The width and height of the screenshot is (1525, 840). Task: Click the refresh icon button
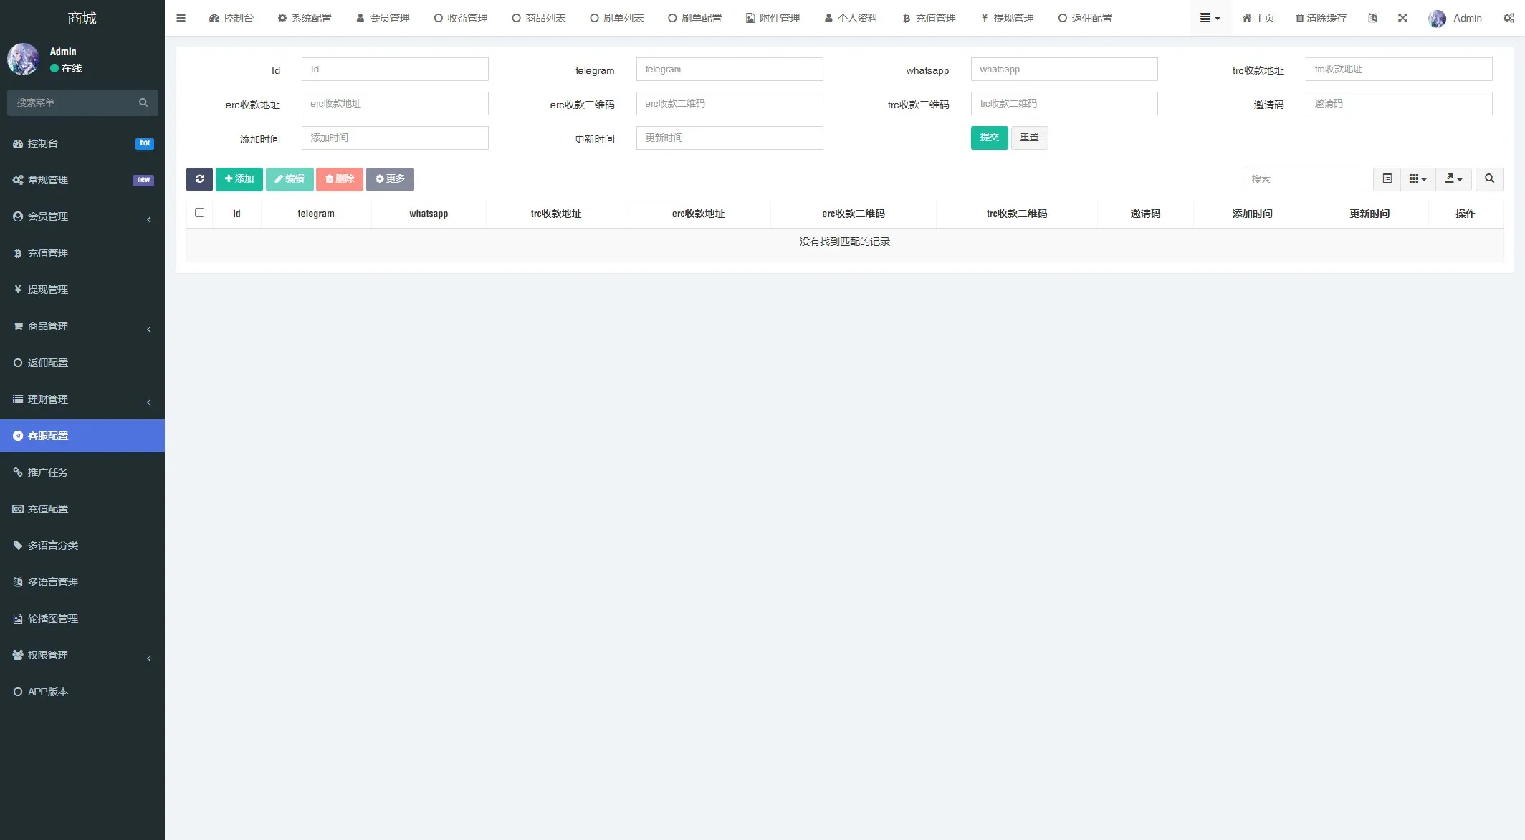tap(199, 178)
